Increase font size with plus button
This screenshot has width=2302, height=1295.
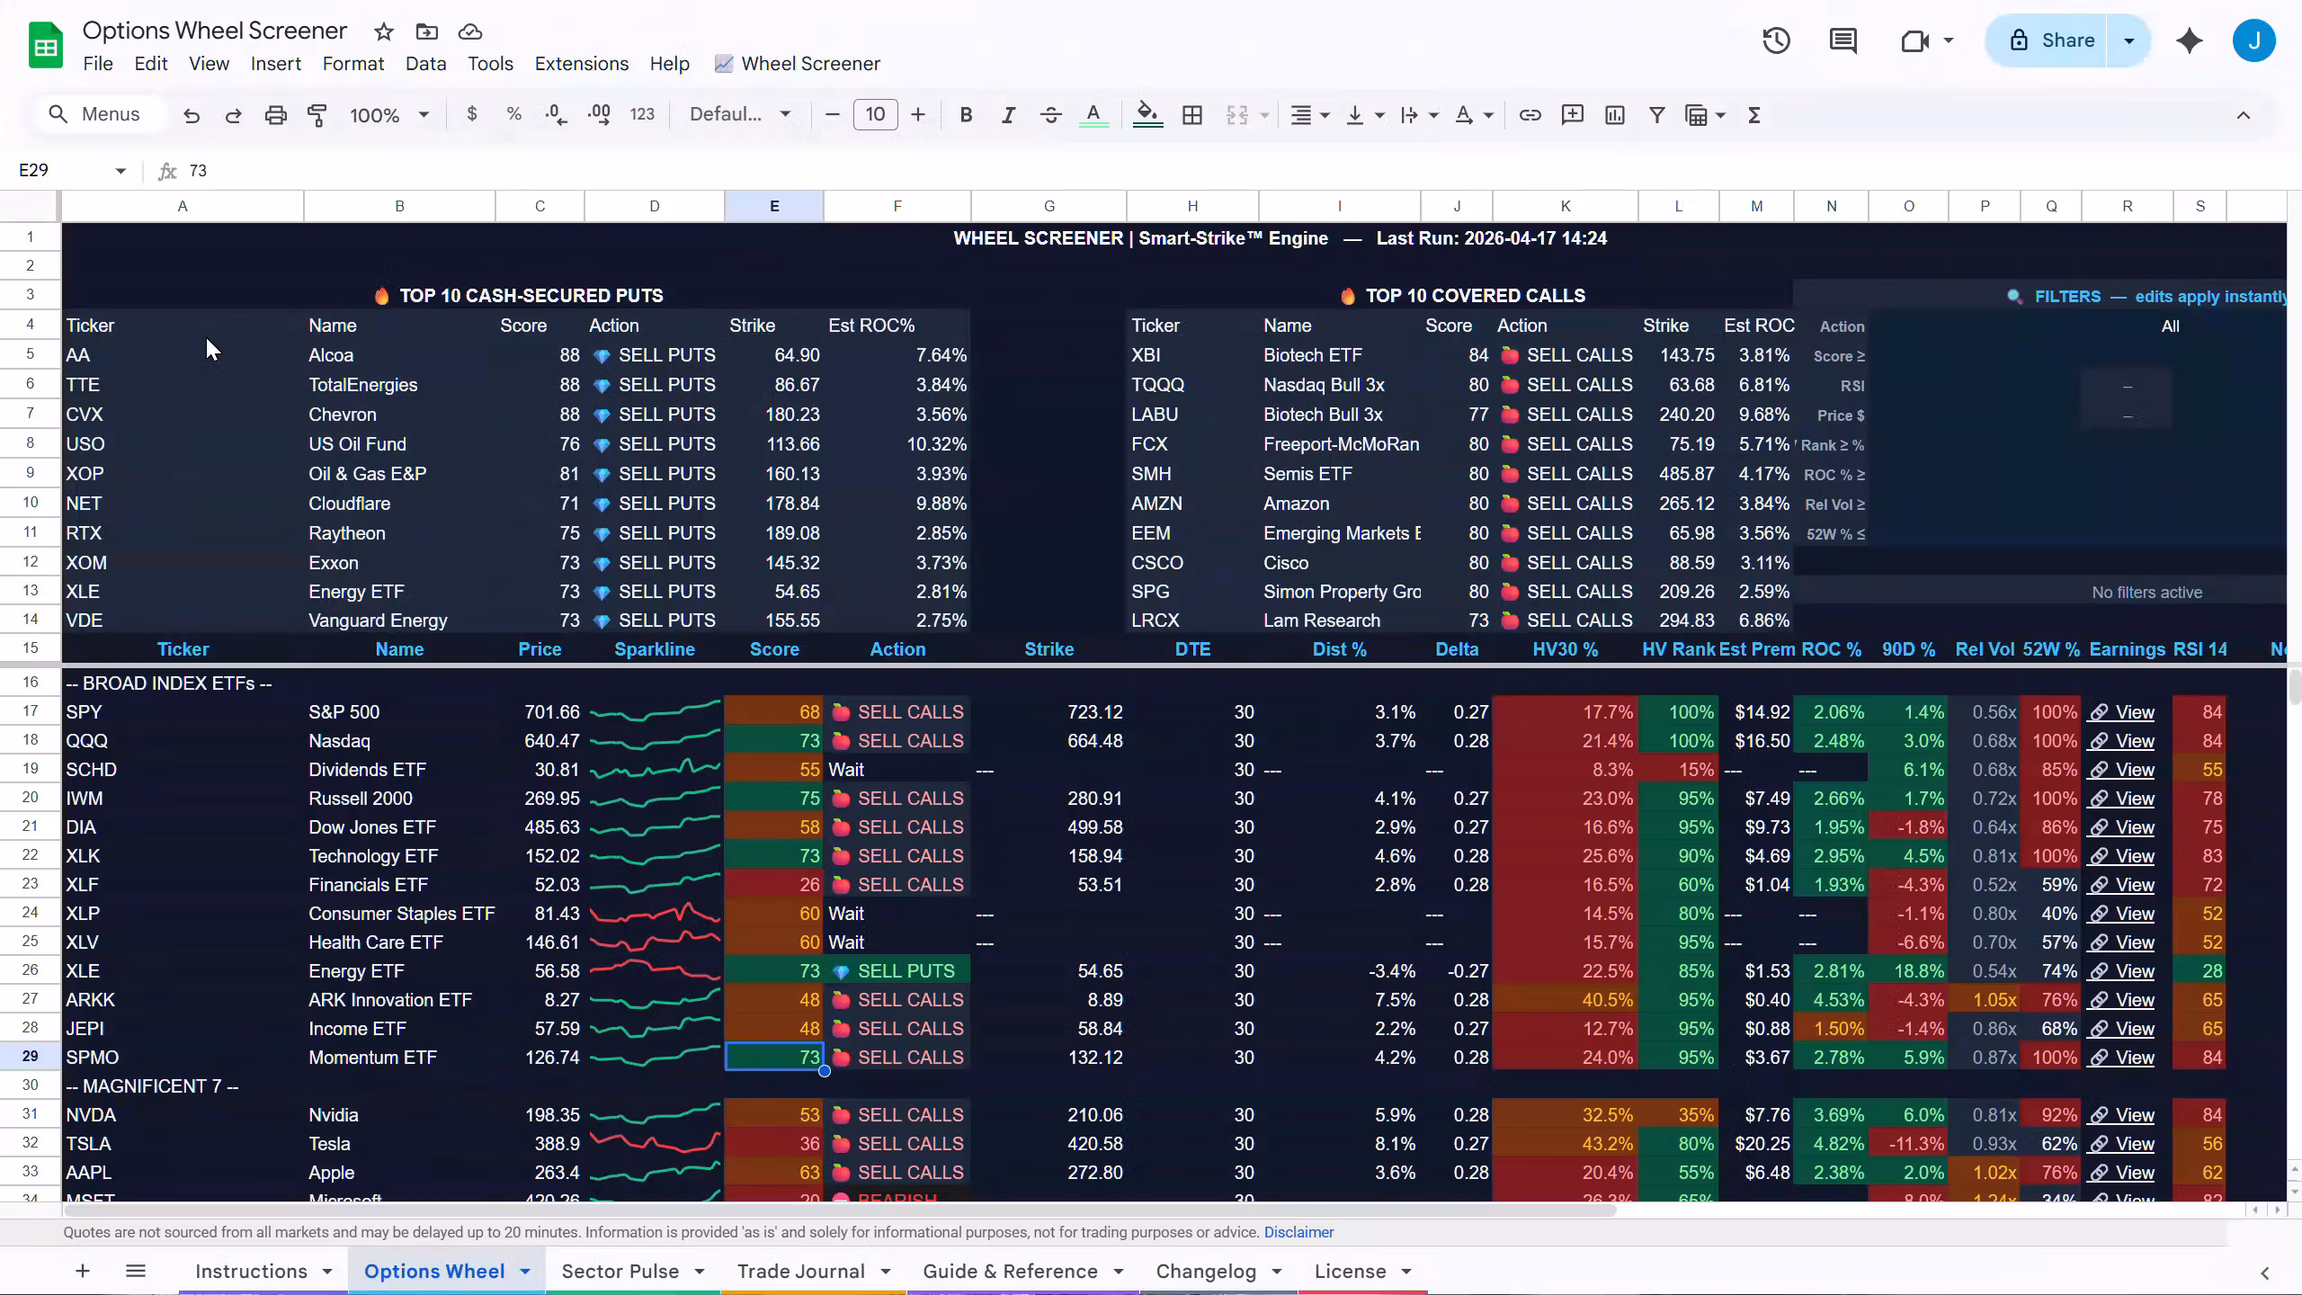(917, 114)
